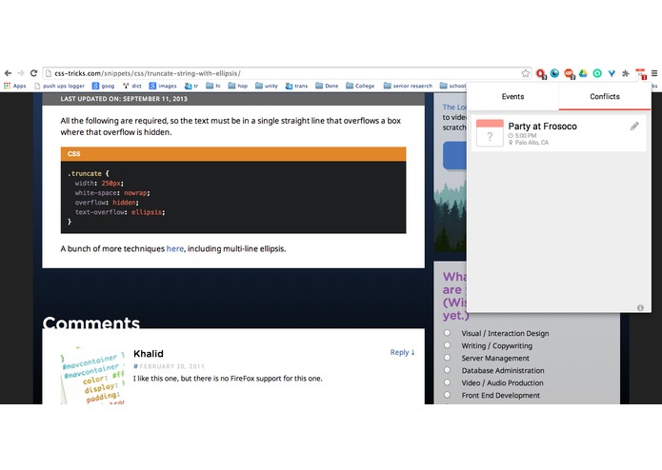Switch to the Events tab in popup
Image resolution: width=662 pixels, height=470 pixels.
513,96
